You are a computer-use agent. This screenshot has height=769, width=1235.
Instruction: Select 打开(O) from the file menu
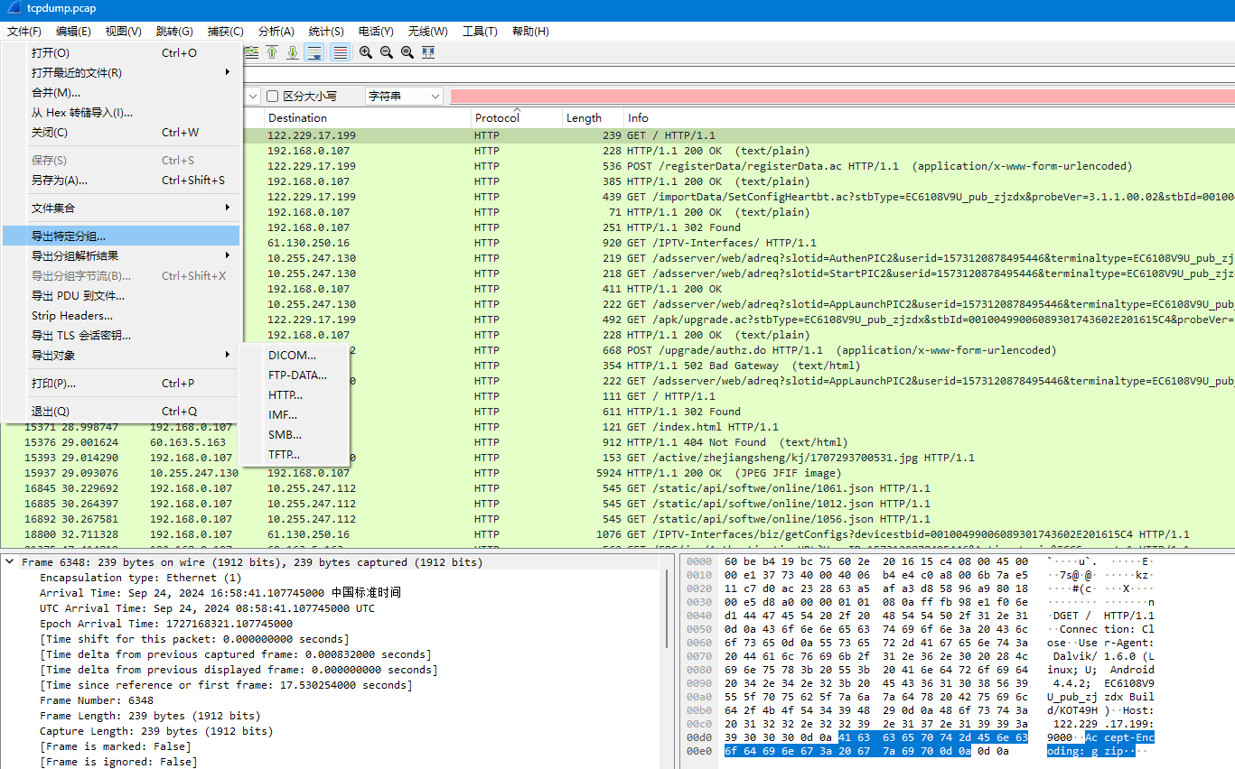point(121,52)
